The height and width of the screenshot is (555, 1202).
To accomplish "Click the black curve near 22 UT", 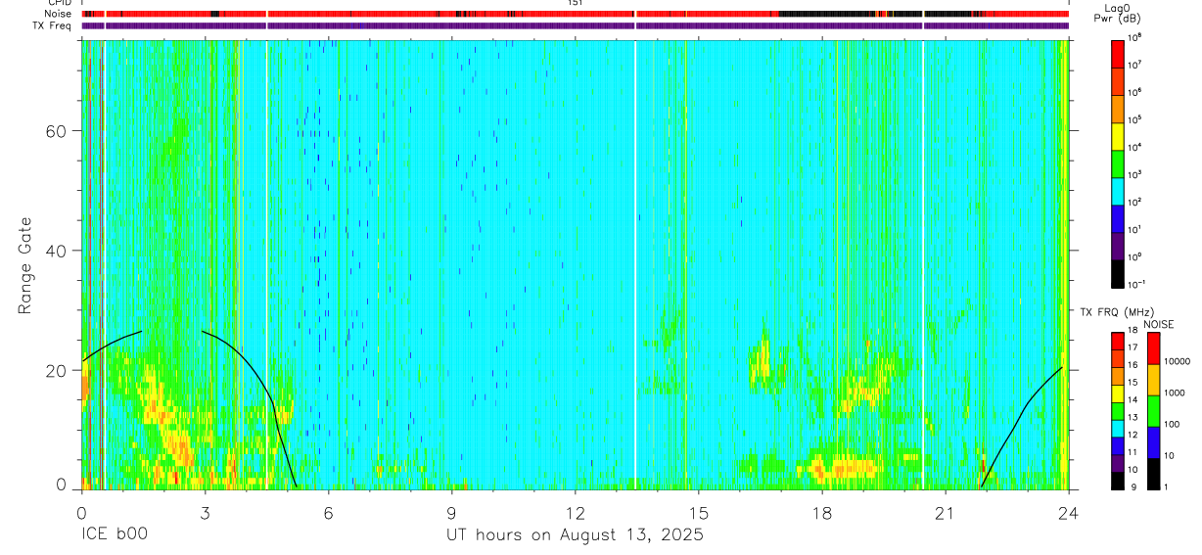I will pyautogui.click(x=1014, y=421).
